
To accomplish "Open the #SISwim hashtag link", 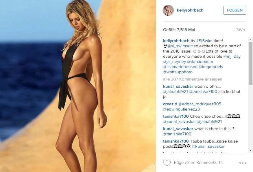I will point(204,41).
